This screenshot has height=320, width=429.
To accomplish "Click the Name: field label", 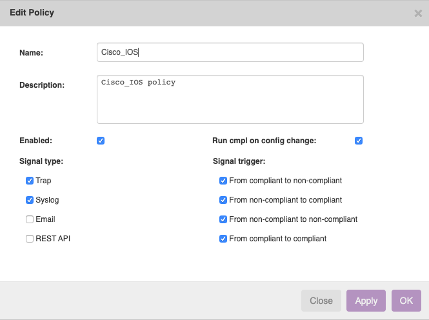I will (32, 53).
